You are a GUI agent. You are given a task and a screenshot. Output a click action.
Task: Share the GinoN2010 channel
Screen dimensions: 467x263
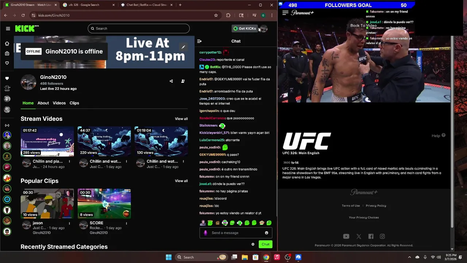(171, 81)
